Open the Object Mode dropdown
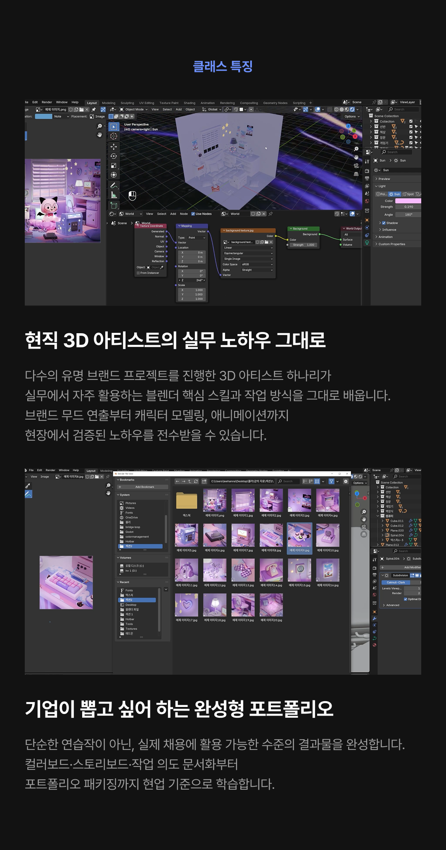This screenshot has width=446, height=850. [134, 110]
